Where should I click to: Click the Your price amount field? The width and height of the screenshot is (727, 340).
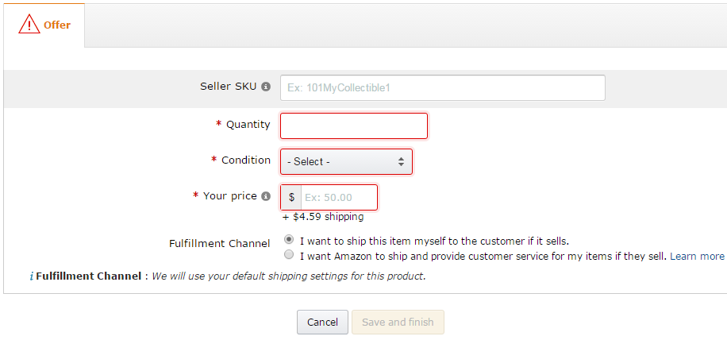point(338,197)
